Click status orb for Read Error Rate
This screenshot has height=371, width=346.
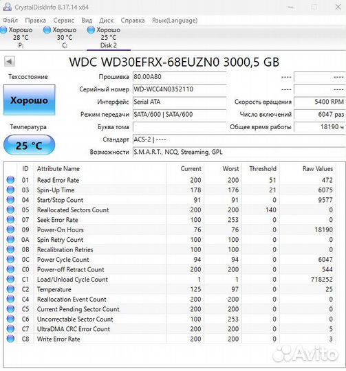[x=10, y=180]
